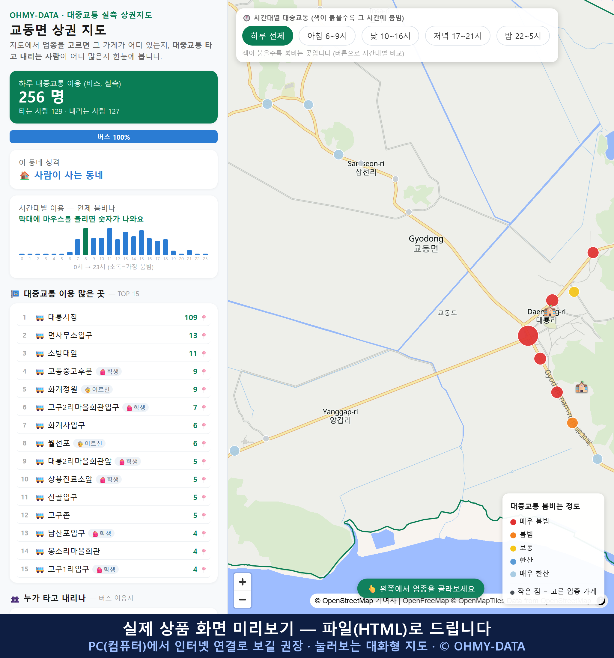Viewport: 614px width, 658px height.
Task: Click the 붐빔 orange legend swatch
Action: pos(513,535)
